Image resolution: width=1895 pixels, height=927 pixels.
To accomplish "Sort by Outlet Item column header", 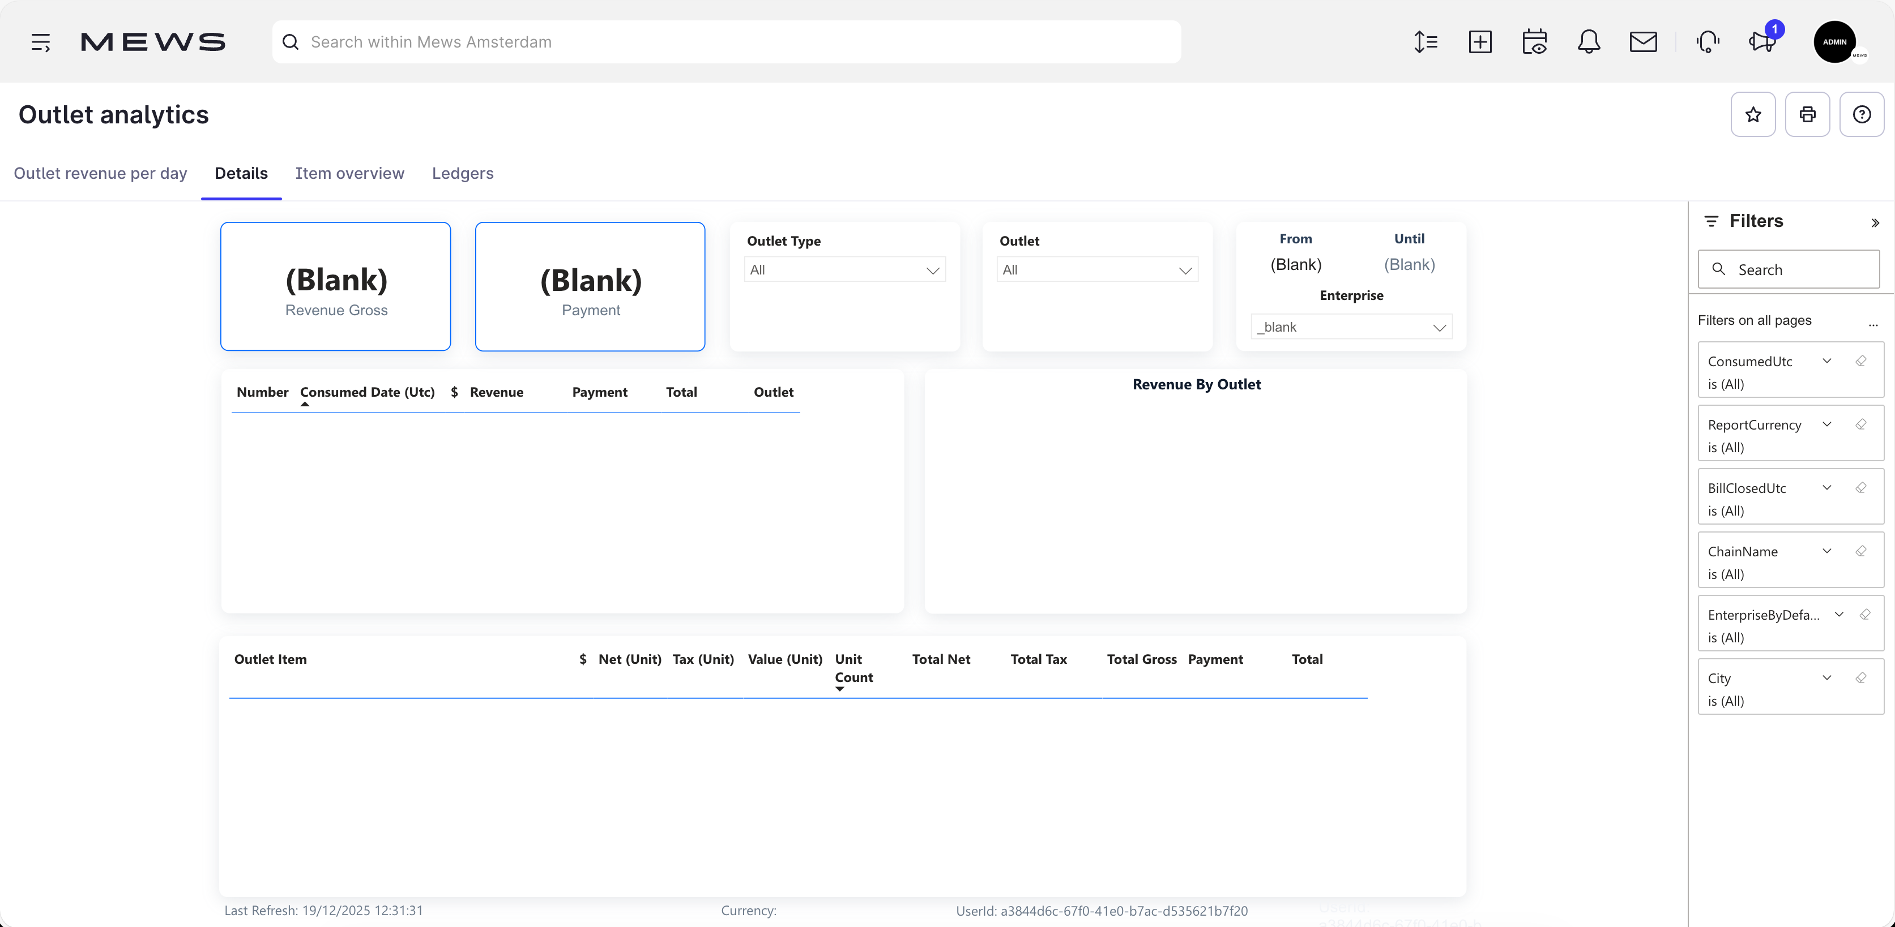I will pyautogui.click(x=271, y=659).
